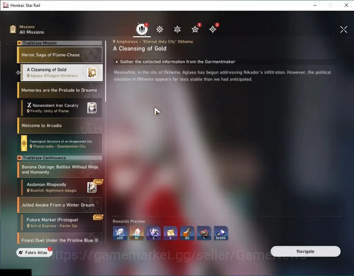Click the tracking marker beside Cleansing of Gold
354x276 pixels.
coord(18,72)
